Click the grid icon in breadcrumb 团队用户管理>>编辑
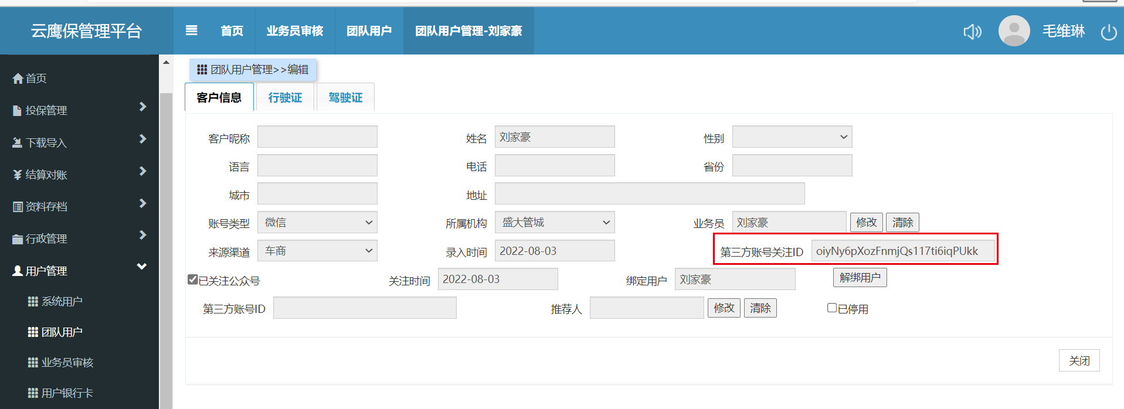 tap(202, 70)
